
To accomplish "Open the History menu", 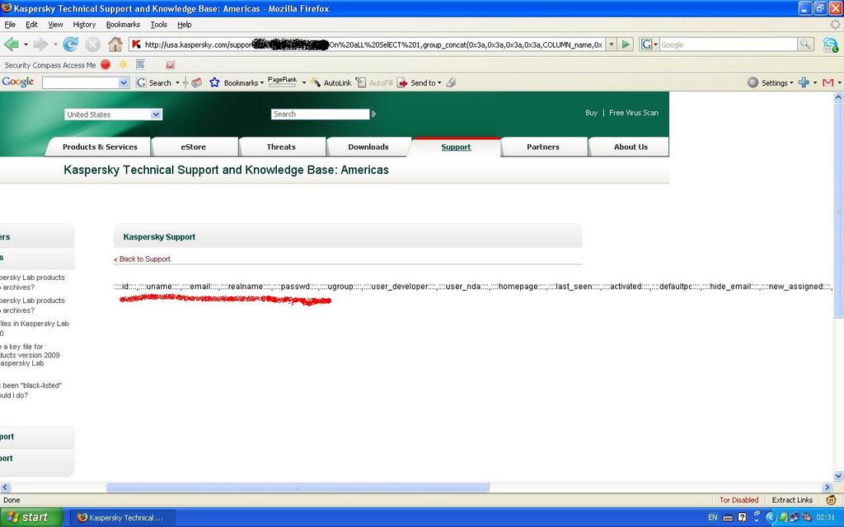I will (84, 24).
